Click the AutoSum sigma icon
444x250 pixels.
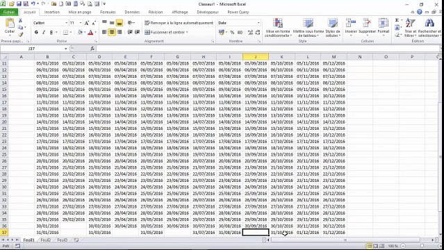(397, 20)
